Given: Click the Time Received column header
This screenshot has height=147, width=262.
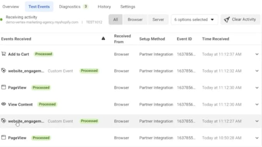Looking at the screenshot, I should click(215, 39).
